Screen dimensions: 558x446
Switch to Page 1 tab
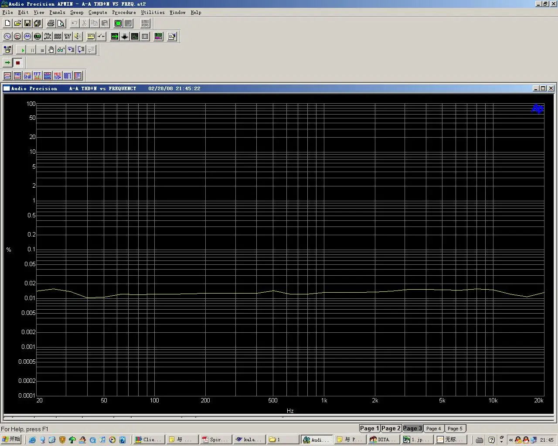click(369, 428)
